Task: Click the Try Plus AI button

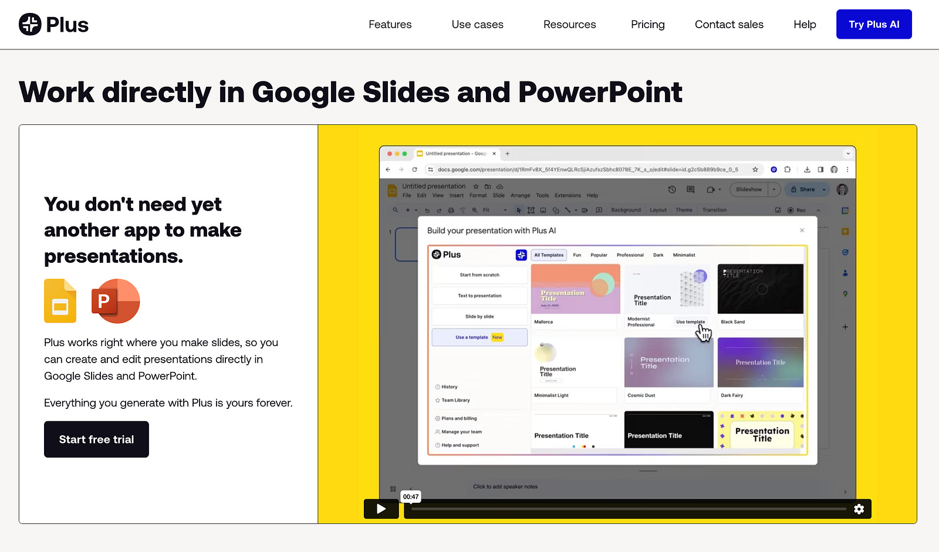Action: coord(874,24)
